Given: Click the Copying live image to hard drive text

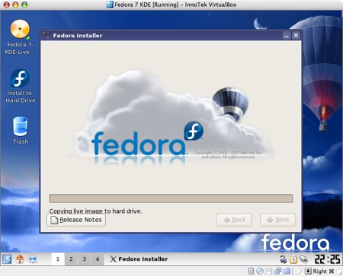Looking at the screenshot, I should click(x=96, y=211).
